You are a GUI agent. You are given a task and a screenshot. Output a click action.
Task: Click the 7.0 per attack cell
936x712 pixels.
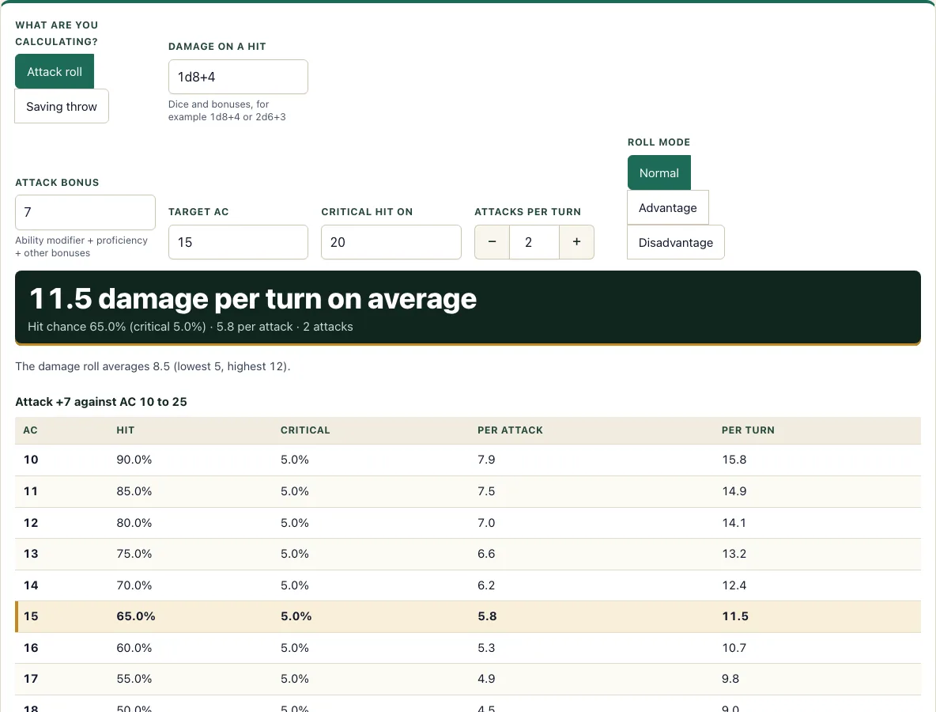[x=486, y=523]
